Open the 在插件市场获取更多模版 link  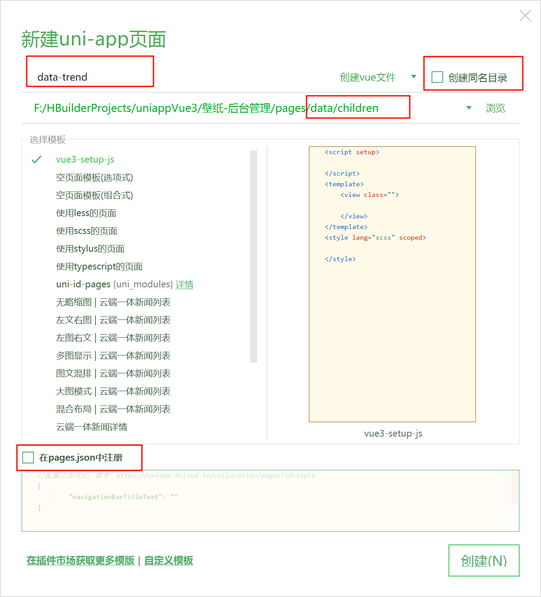pos(81,560)
